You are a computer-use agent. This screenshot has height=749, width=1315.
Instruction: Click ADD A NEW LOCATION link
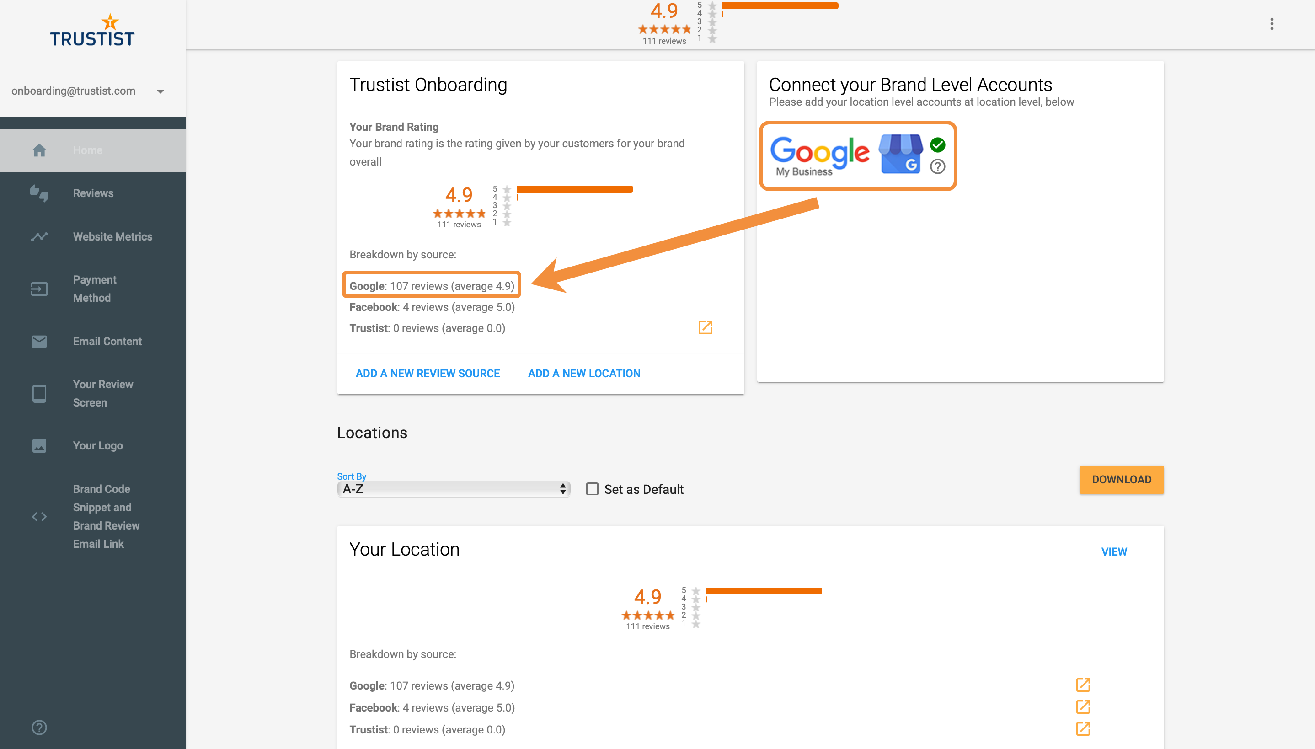584,373
